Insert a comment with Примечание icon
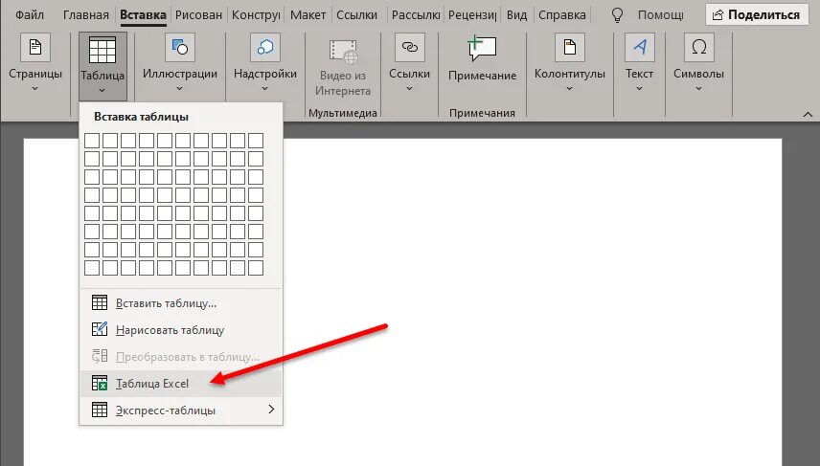This screenshot has width=820, height=466. coord(482,49)
